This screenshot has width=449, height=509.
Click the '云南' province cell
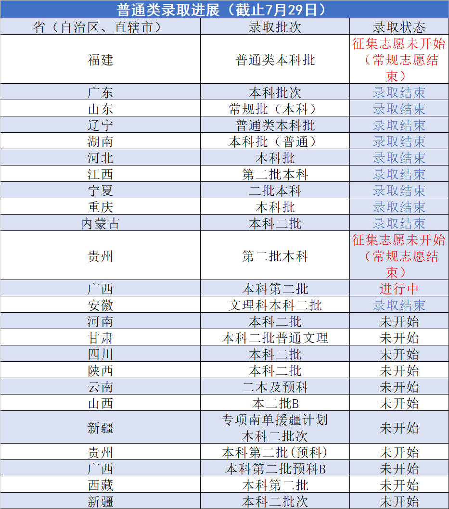coord(100,387)
